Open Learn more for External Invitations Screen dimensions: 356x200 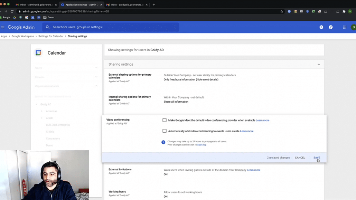click(x=254, y=170)
